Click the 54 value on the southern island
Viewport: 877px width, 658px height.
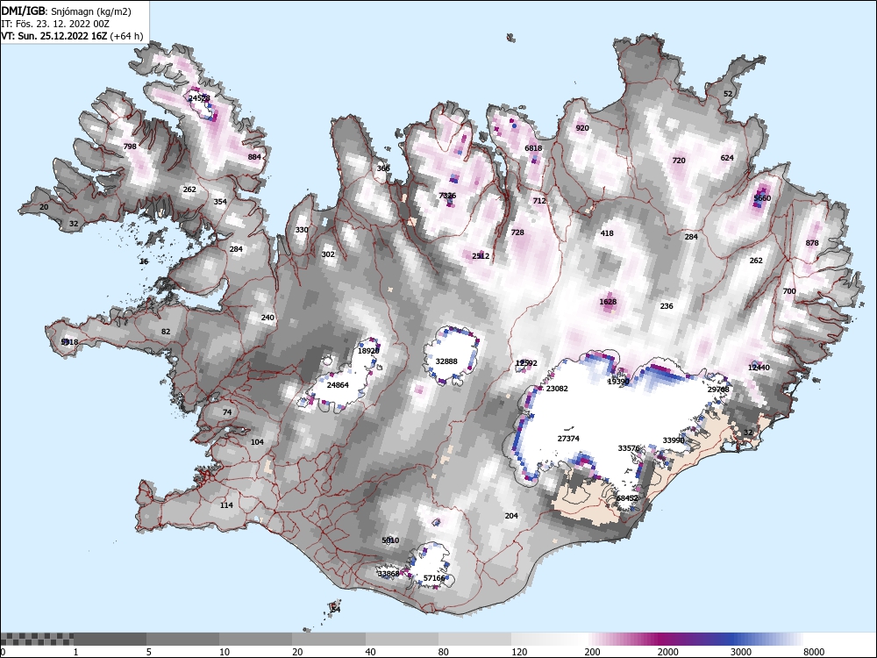336,610
